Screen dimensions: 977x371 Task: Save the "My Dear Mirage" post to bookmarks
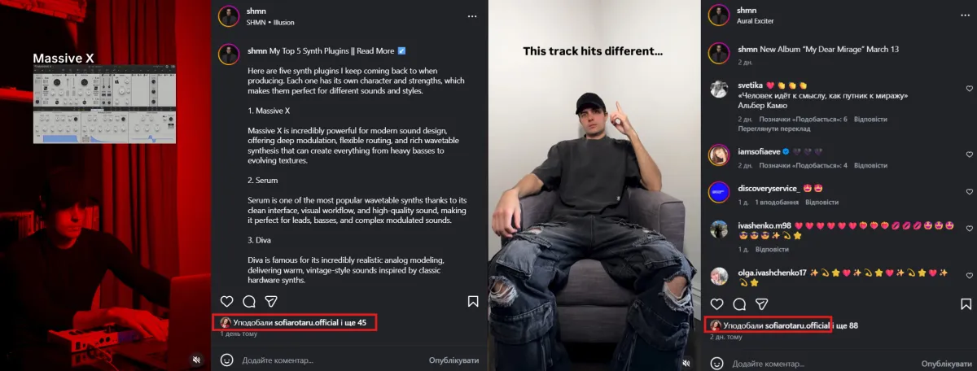[965, 304]
